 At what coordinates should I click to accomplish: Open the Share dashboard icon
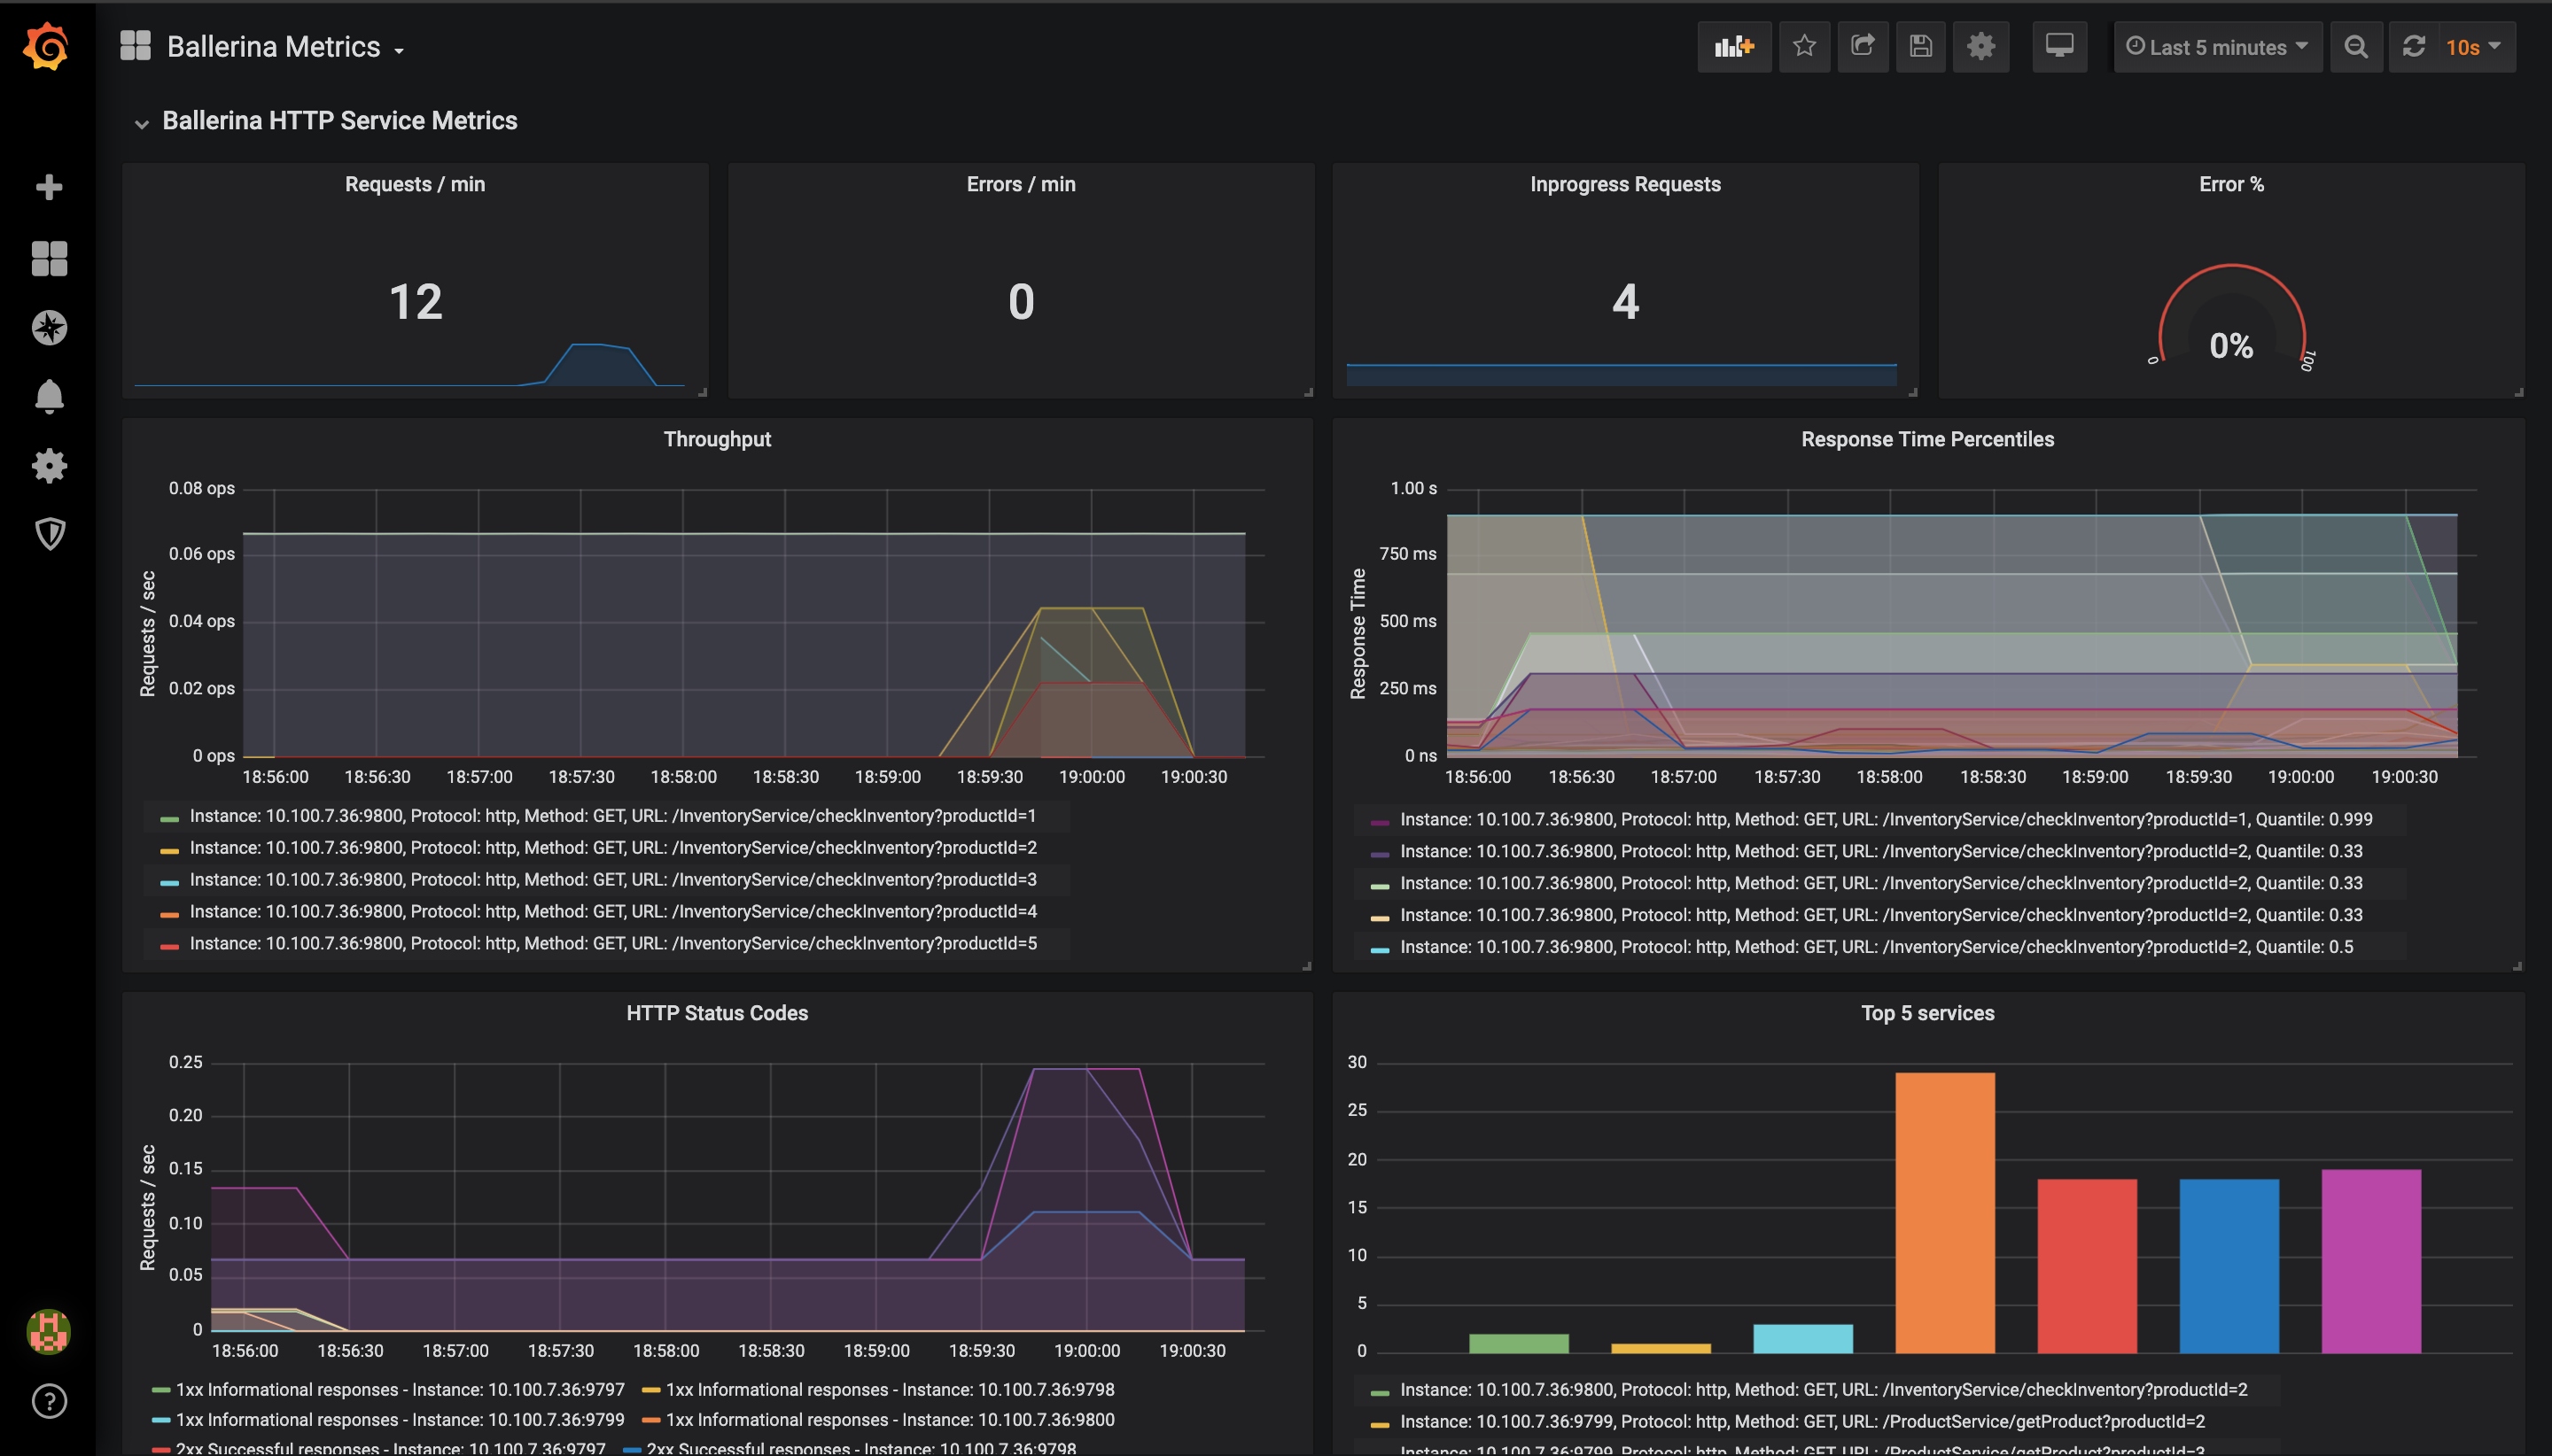click(x=1862, y=47)
